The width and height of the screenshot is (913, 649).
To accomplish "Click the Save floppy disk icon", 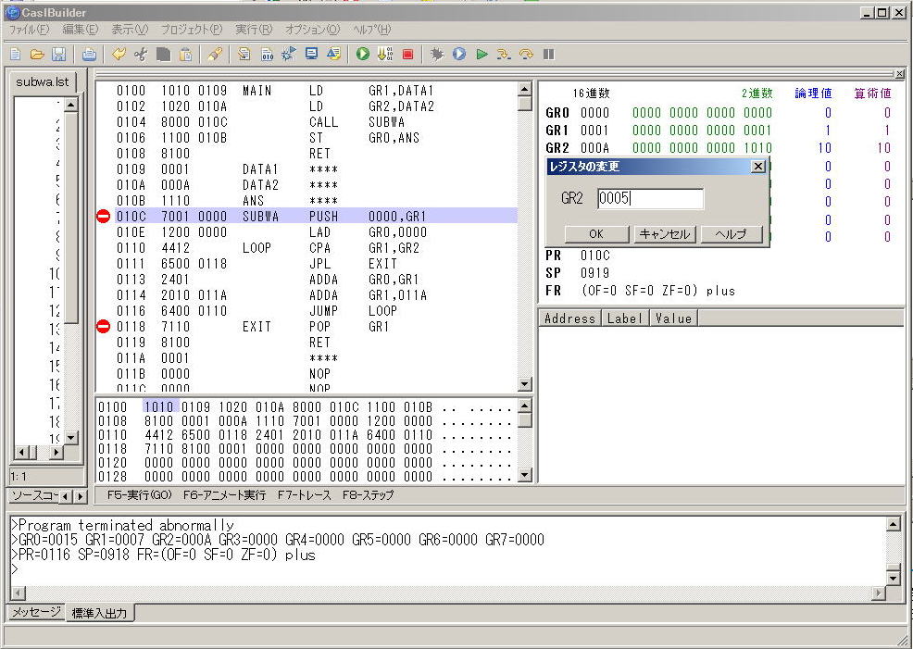I will [59, 55].
